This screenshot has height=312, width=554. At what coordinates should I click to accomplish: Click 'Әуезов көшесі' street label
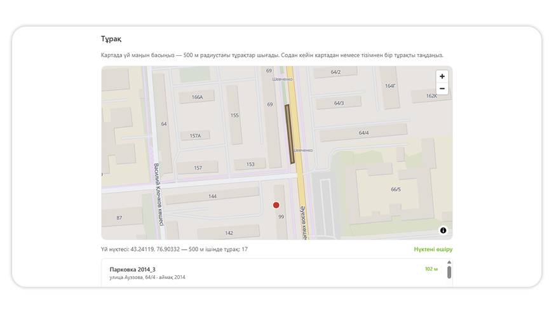(304, 222)
